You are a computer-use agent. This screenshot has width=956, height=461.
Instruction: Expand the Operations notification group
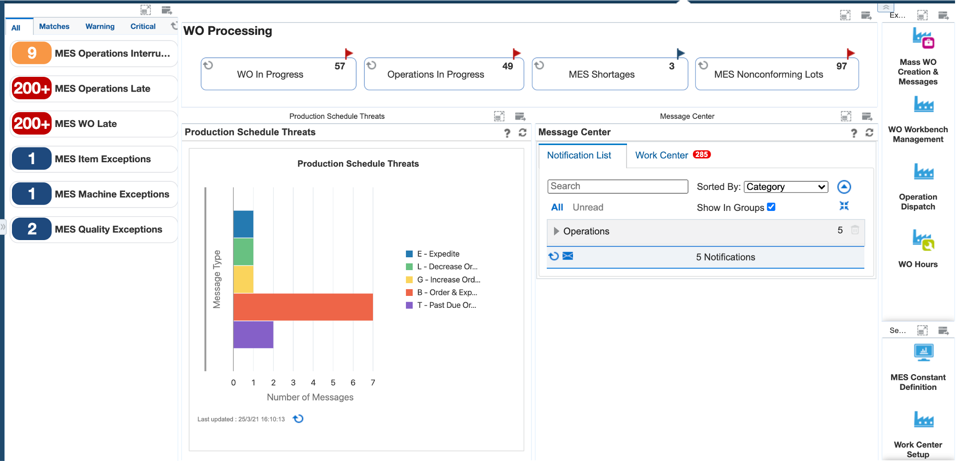pyautogui.click(x=556, y=231)
